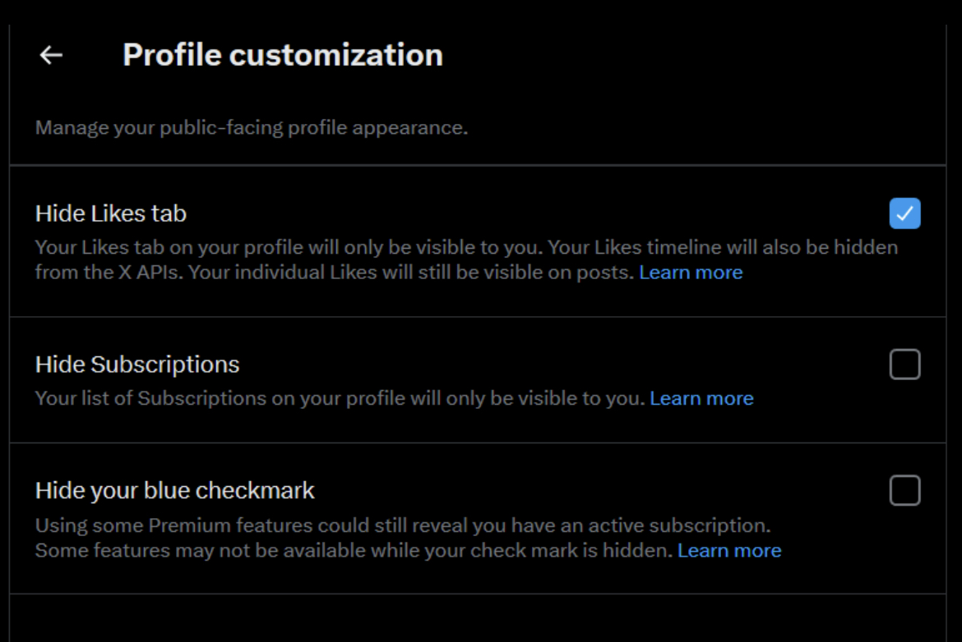
Task: Follow Learn more link about hidden check mark
Action: coord(729,550)
